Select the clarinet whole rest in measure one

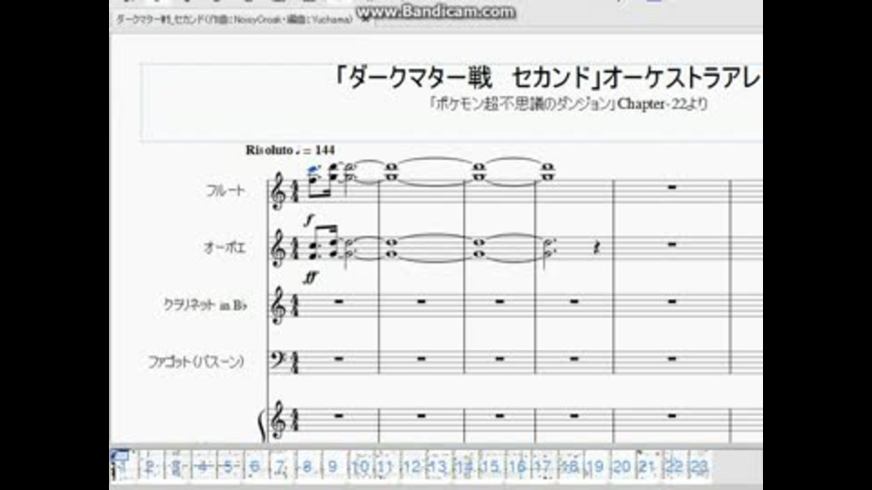(x=339, y=301)
